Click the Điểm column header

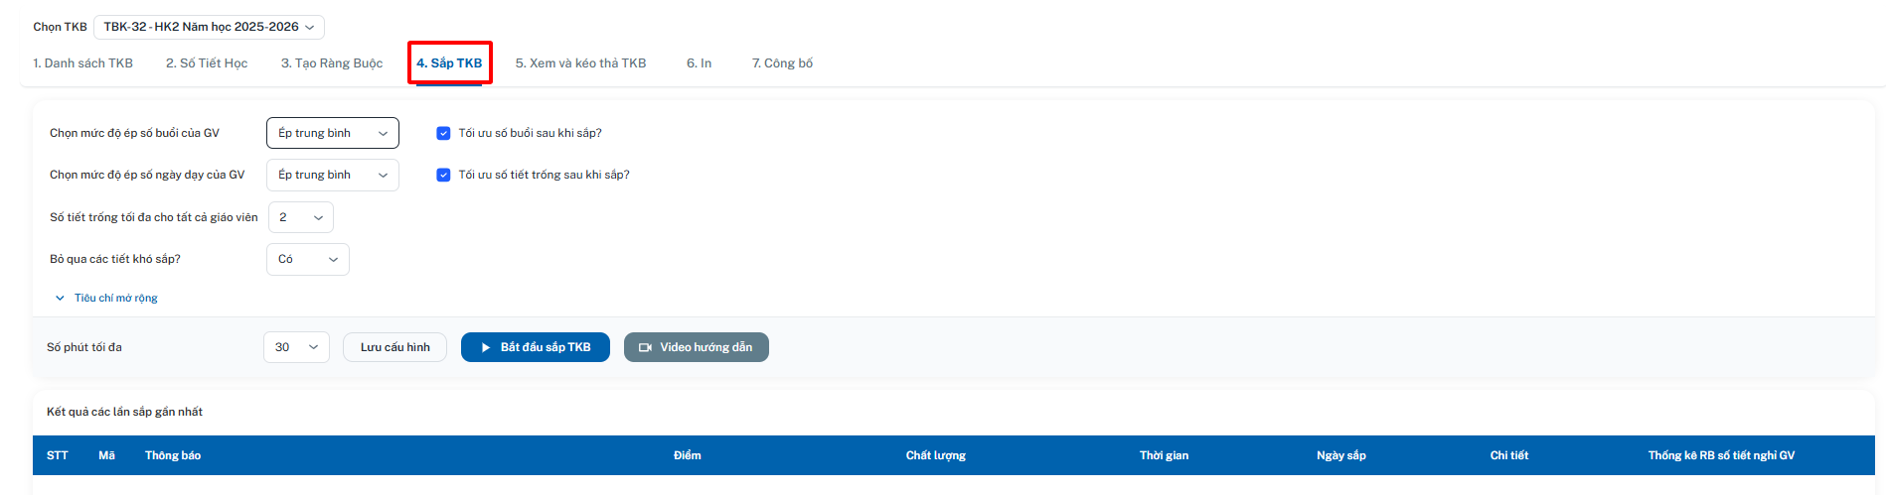click(x=687, y=455)
